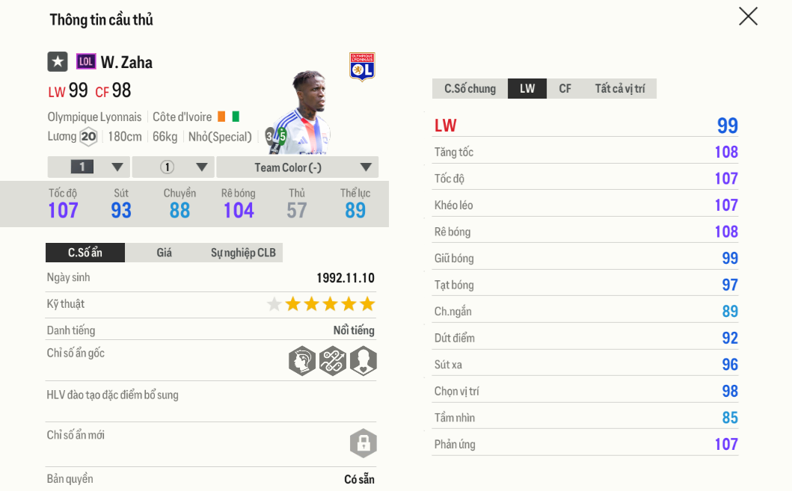This screenshot has width=792, height=491.
Task: Click the hexagonal salary 20 badge
Action: click(x=90, y=137)
